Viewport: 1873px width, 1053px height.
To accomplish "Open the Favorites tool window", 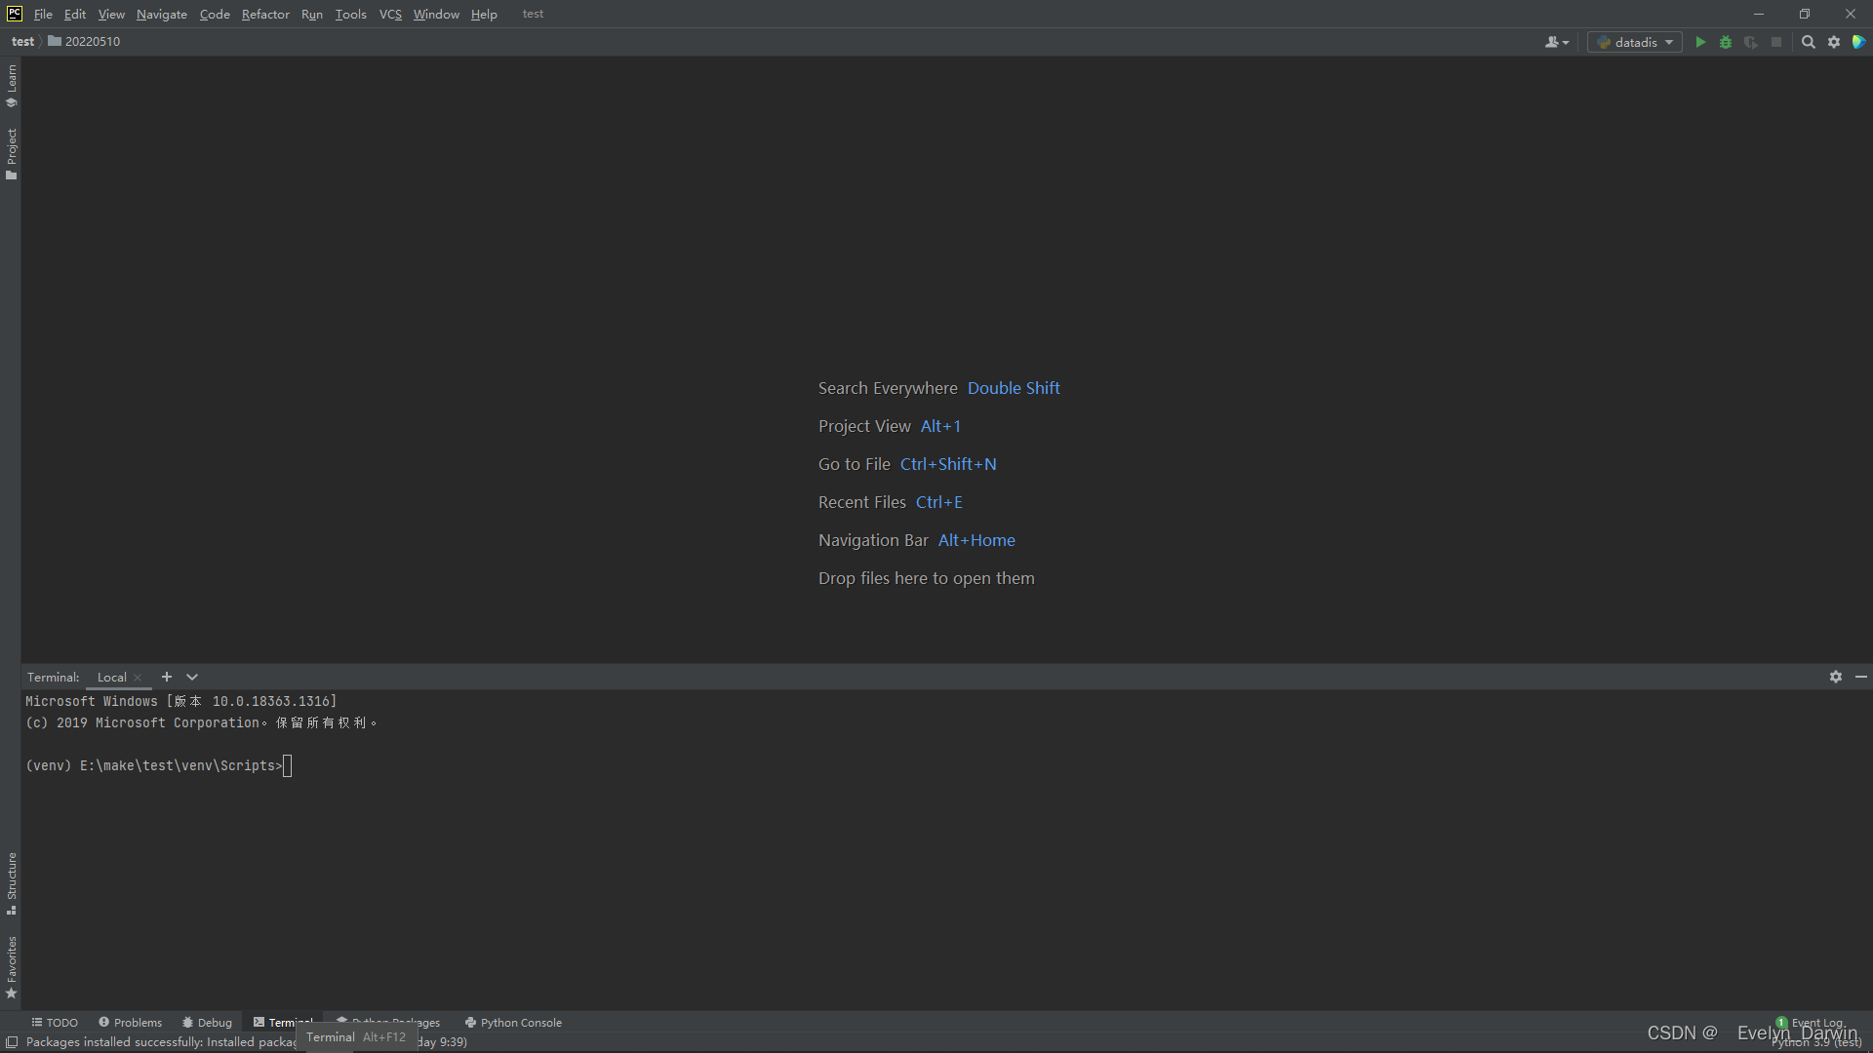I will pos(11,967).
